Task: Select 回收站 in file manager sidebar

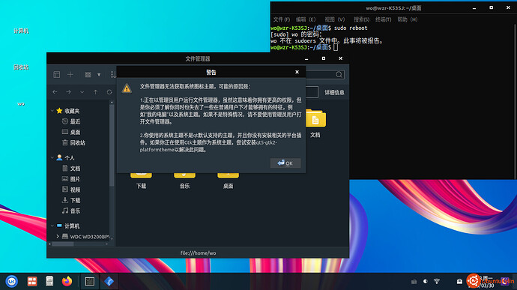Action: 77,143
